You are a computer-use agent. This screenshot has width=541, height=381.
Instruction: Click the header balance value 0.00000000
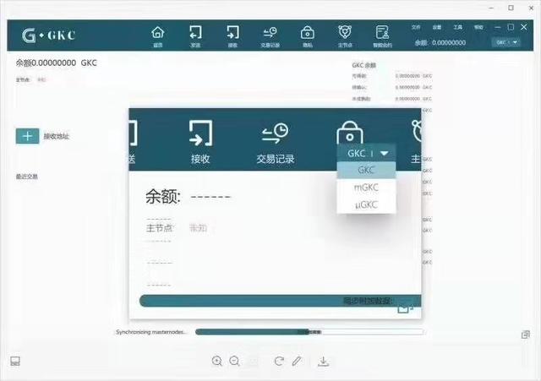click(449, 43)
